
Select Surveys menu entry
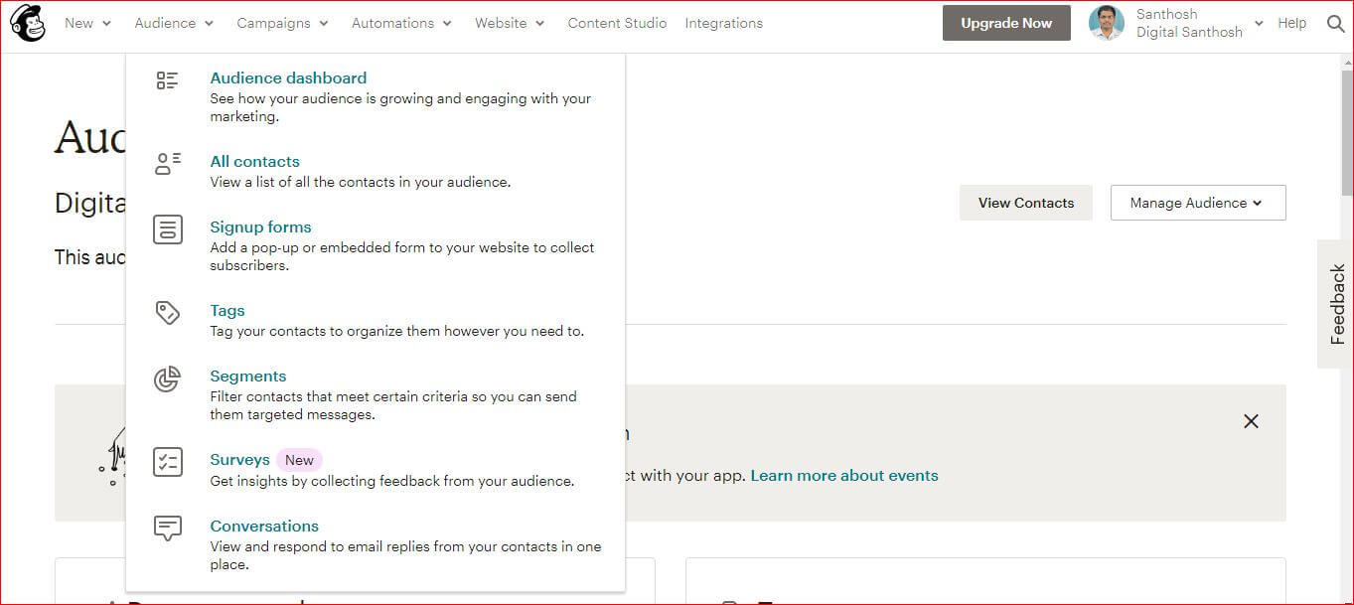tap(239, 459)
